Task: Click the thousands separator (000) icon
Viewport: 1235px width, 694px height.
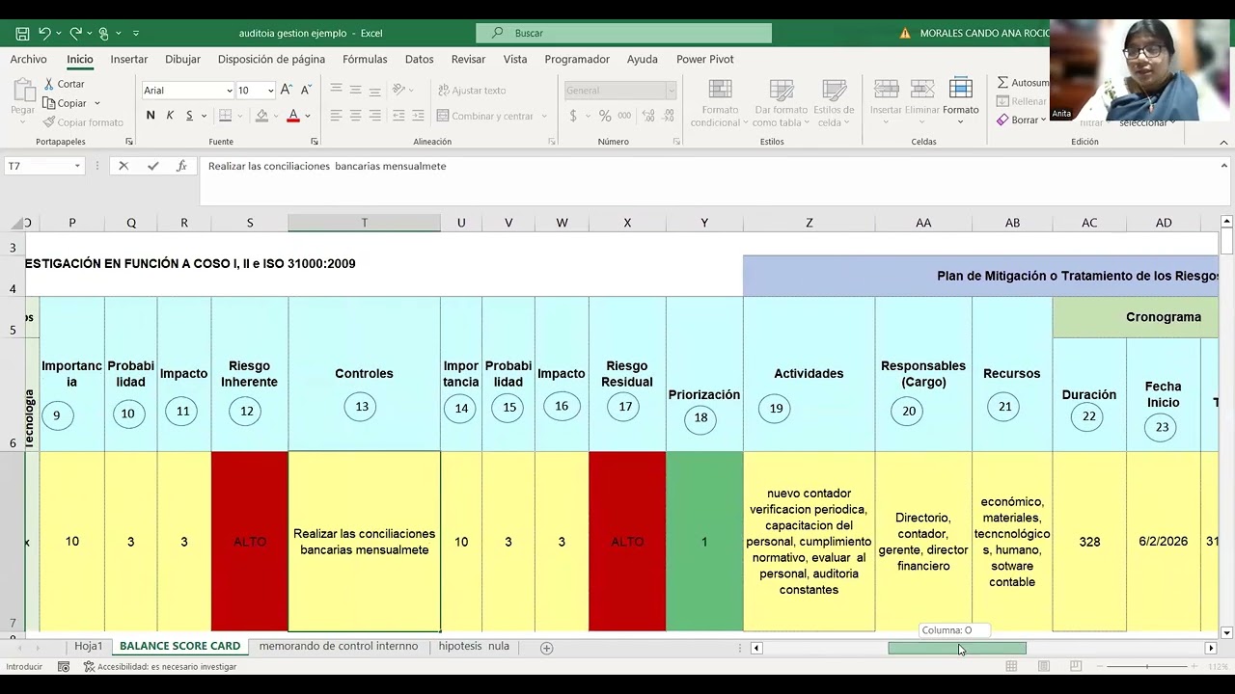Action: 624,116
